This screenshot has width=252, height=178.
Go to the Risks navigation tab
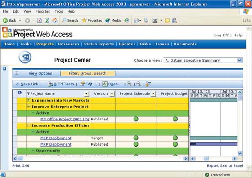click(145, 44)
